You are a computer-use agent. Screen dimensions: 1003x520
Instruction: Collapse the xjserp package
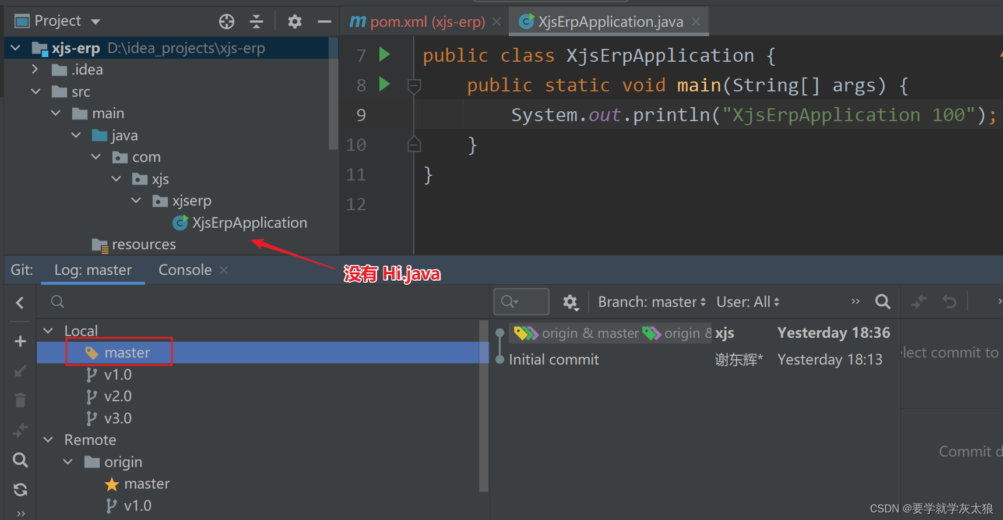(136, 201)
